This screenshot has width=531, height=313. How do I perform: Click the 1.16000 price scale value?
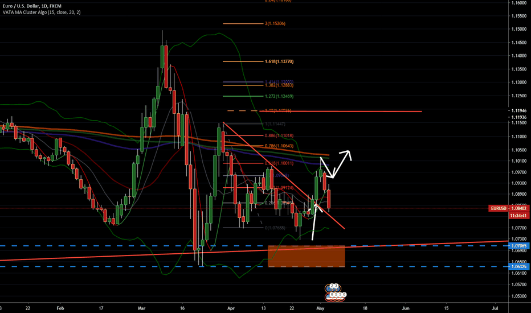pyautogui.click(x=519, y=3)
